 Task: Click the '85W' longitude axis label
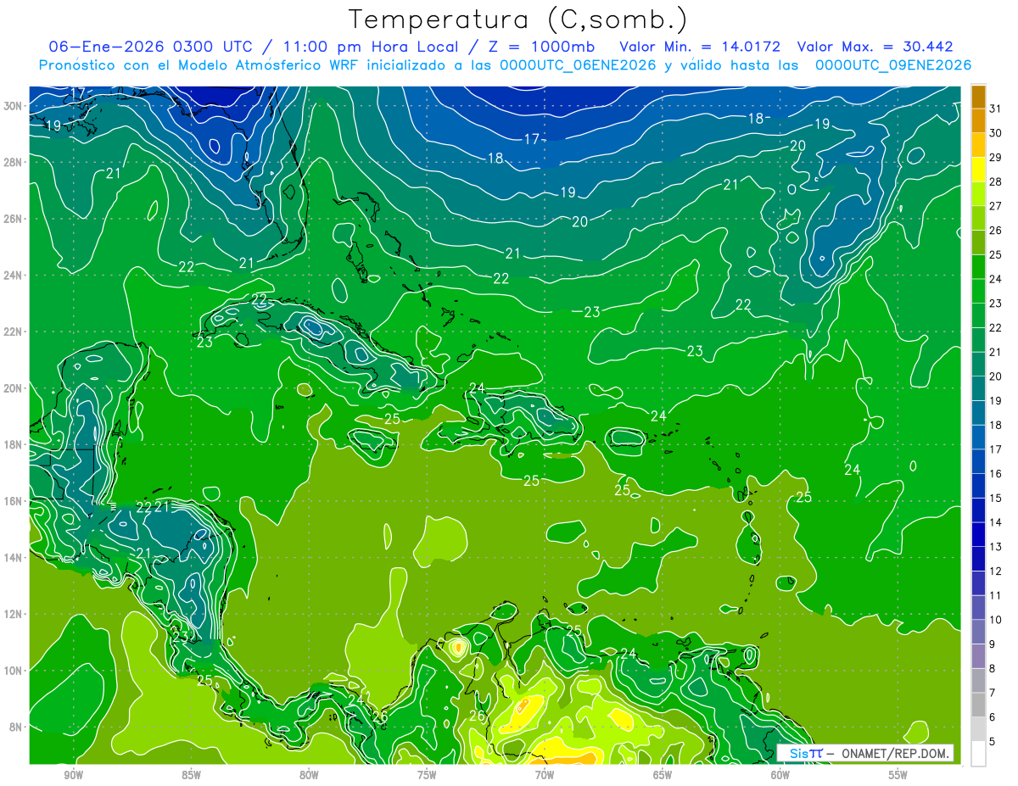tap(192, 775)
